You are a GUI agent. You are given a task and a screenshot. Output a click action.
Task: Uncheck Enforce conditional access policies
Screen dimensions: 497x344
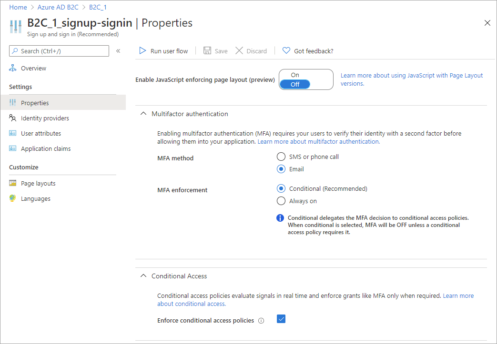(x=281, y=319)
